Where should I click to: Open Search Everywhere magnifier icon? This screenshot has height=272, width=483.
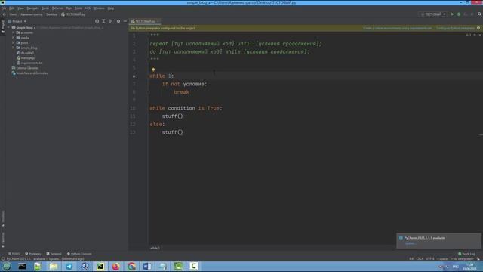pyautogui.click(x=480, y=14)
